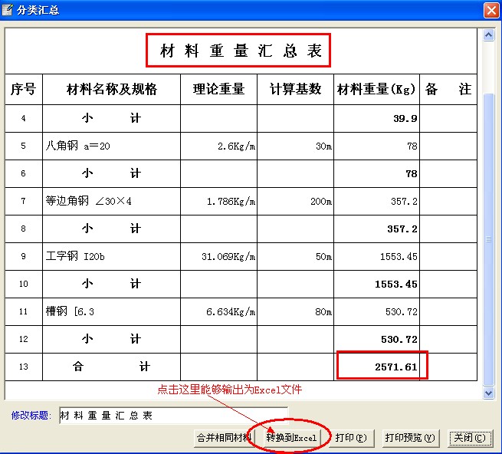The width and height of the screenshot is (502, 454).
Task: Click the scrollbar down arrow of the table
Action: 488,393
